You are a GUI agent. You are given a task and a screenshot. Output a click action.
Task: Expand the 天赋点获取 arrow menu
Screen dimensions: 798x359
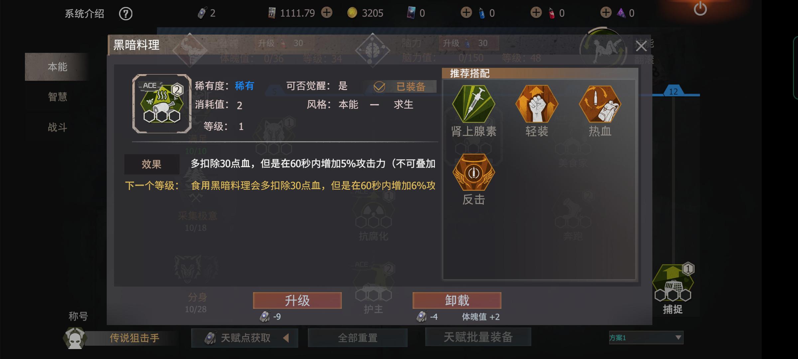(286, 338)
